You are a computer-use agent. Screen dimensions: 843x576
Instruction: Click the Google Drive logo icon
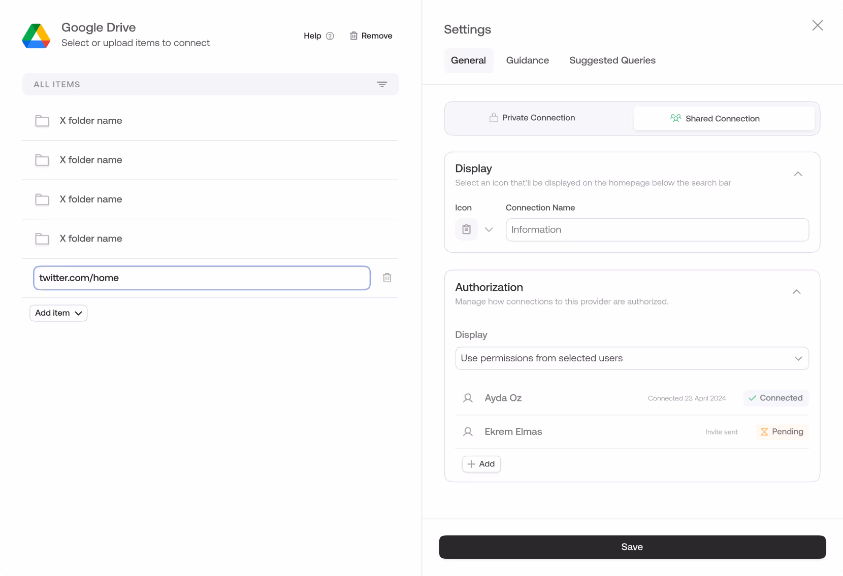[36, 36]
